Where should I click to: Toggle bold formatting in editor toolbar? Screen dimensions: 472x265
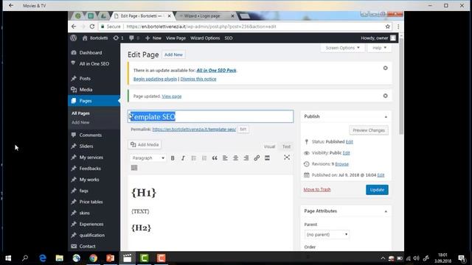173,158
